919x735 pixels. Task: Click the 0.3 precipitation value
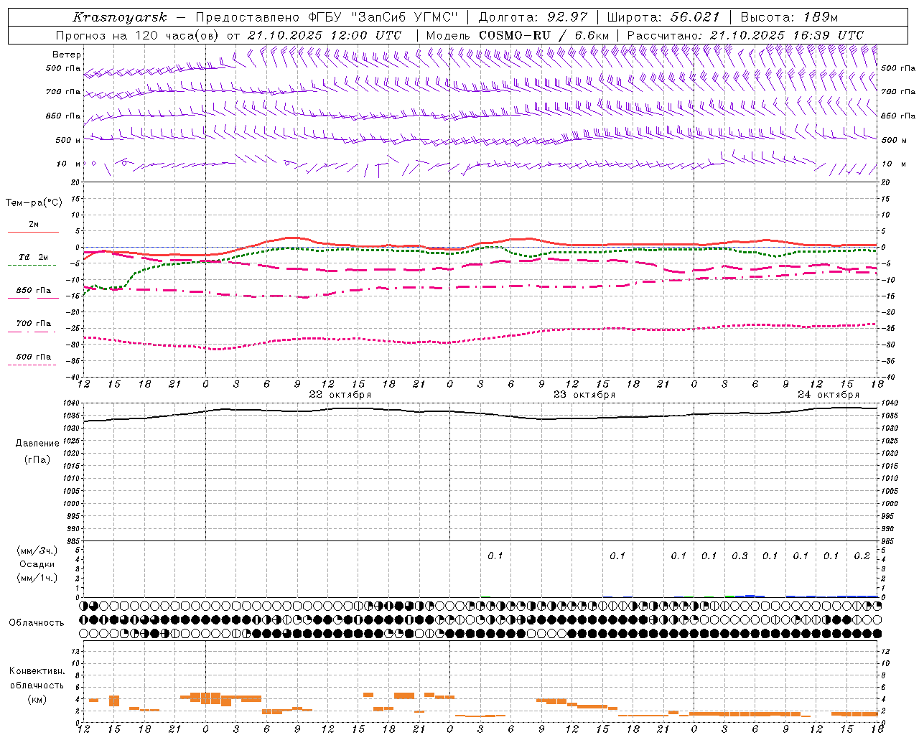click(x=740, y=556)
